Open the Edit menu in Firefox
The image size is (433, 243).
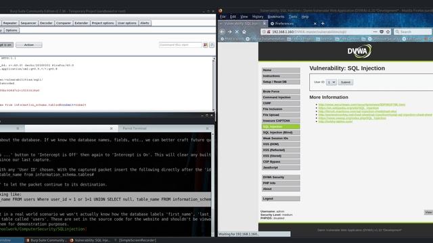tap(233, 17)
